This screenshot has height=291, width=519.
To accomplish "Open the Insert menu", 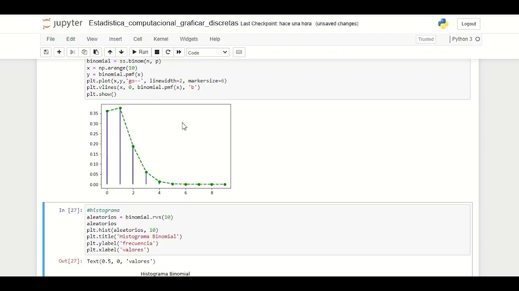I will pos(116,39).
